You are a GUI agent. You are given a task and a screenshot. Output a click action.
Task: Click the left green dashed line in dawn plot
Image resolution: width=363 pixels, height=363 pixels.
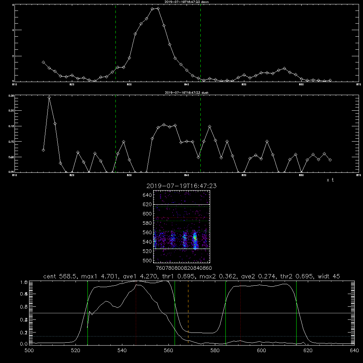click(115, 43)
